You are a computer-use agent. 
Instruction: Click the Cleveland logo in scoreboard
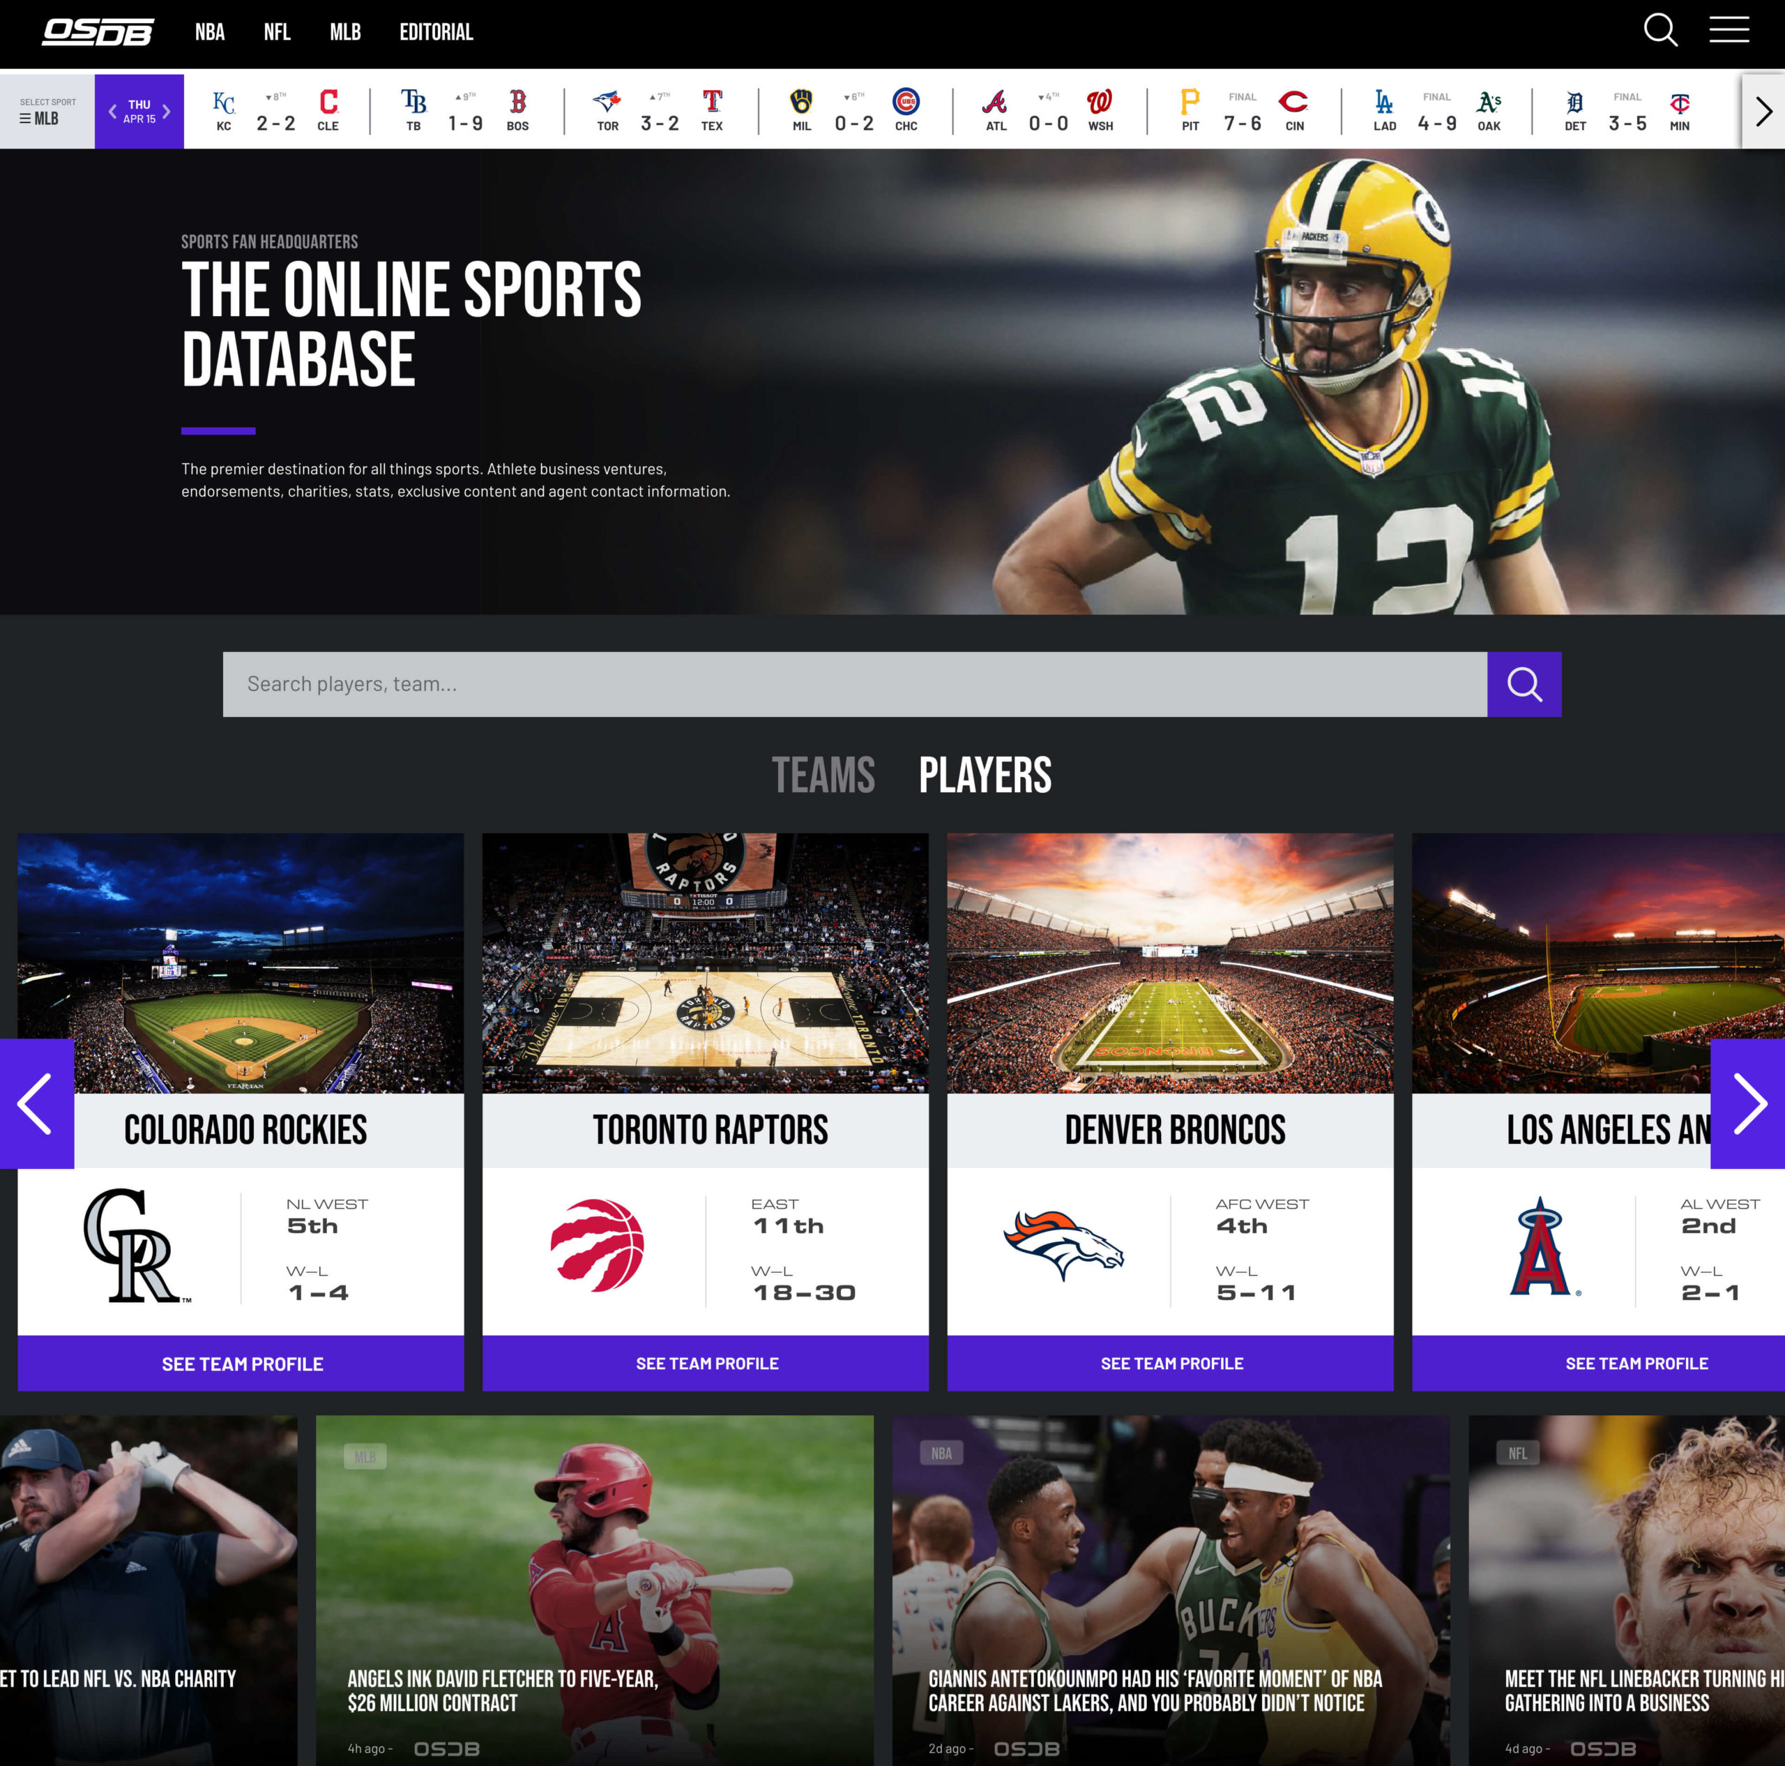[328, 102]
